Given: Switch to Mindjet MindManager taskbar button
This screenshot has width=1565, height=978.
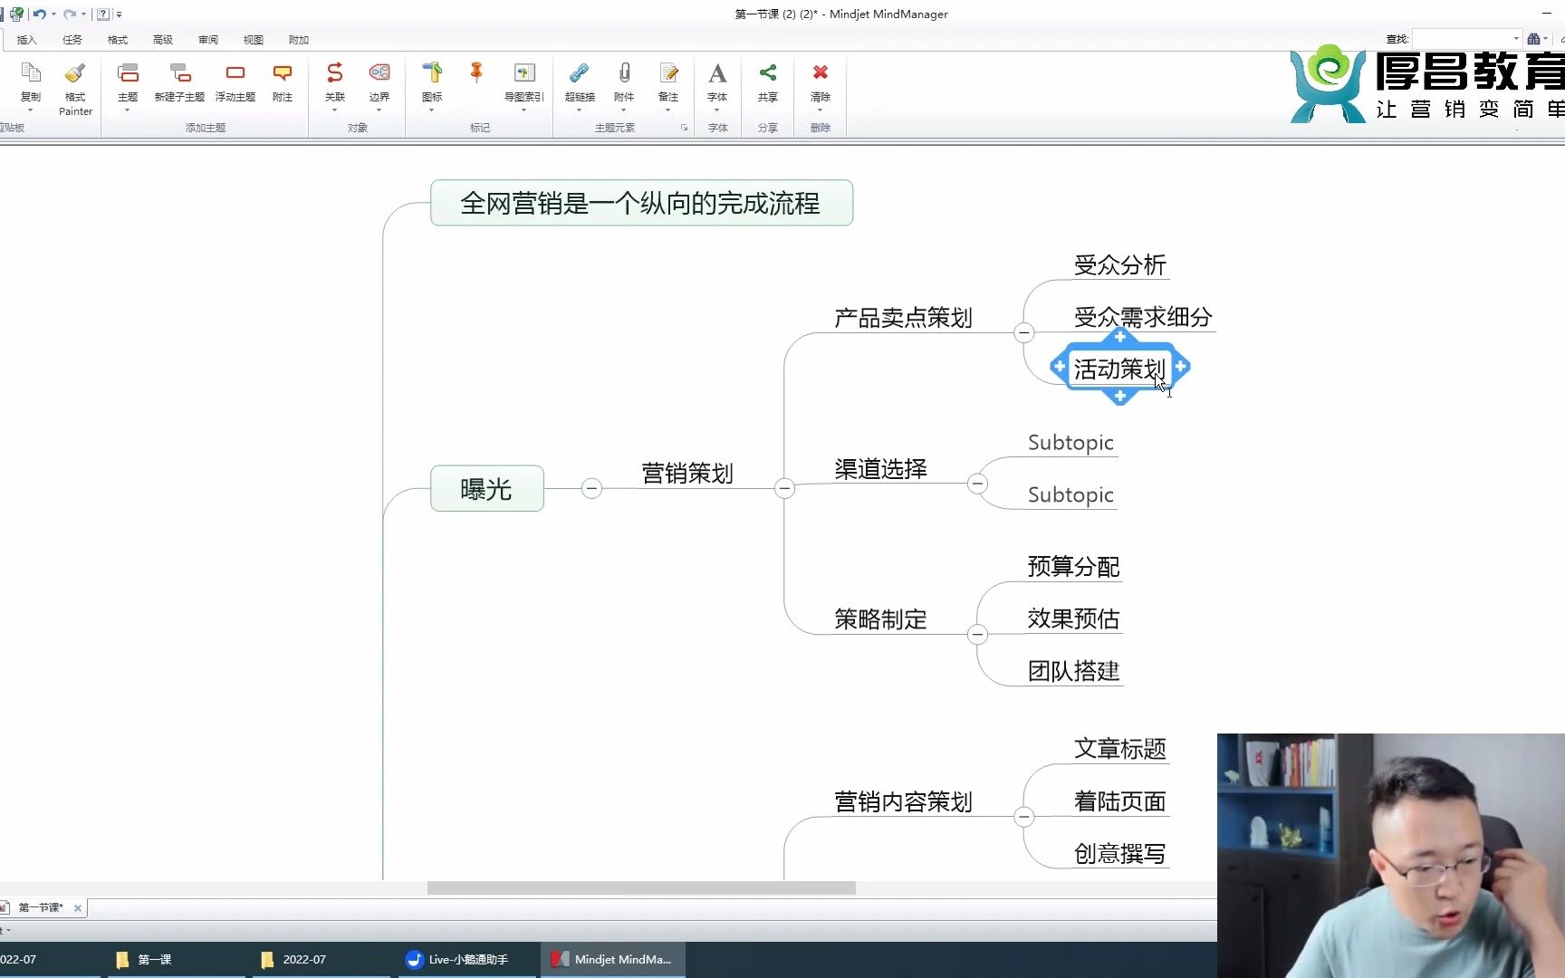Looking at the screenshot, I should tap(613, 960).
